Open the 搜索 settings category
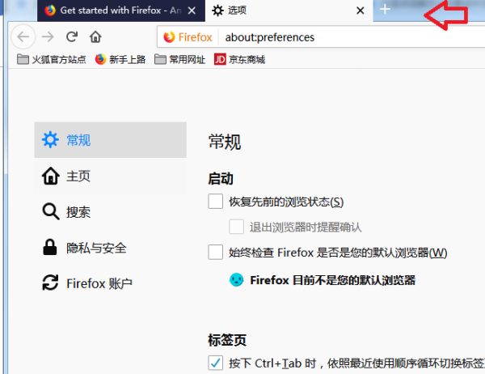Viewport: 485px width, 374px height. [110, 212]
